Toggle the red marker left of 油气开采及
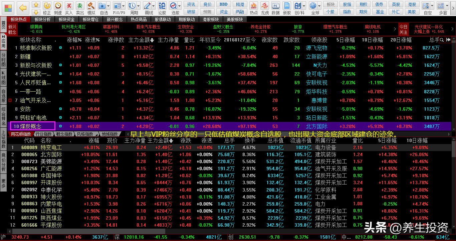The height and width of the screenshot is (241, 456). pos(10,100)
